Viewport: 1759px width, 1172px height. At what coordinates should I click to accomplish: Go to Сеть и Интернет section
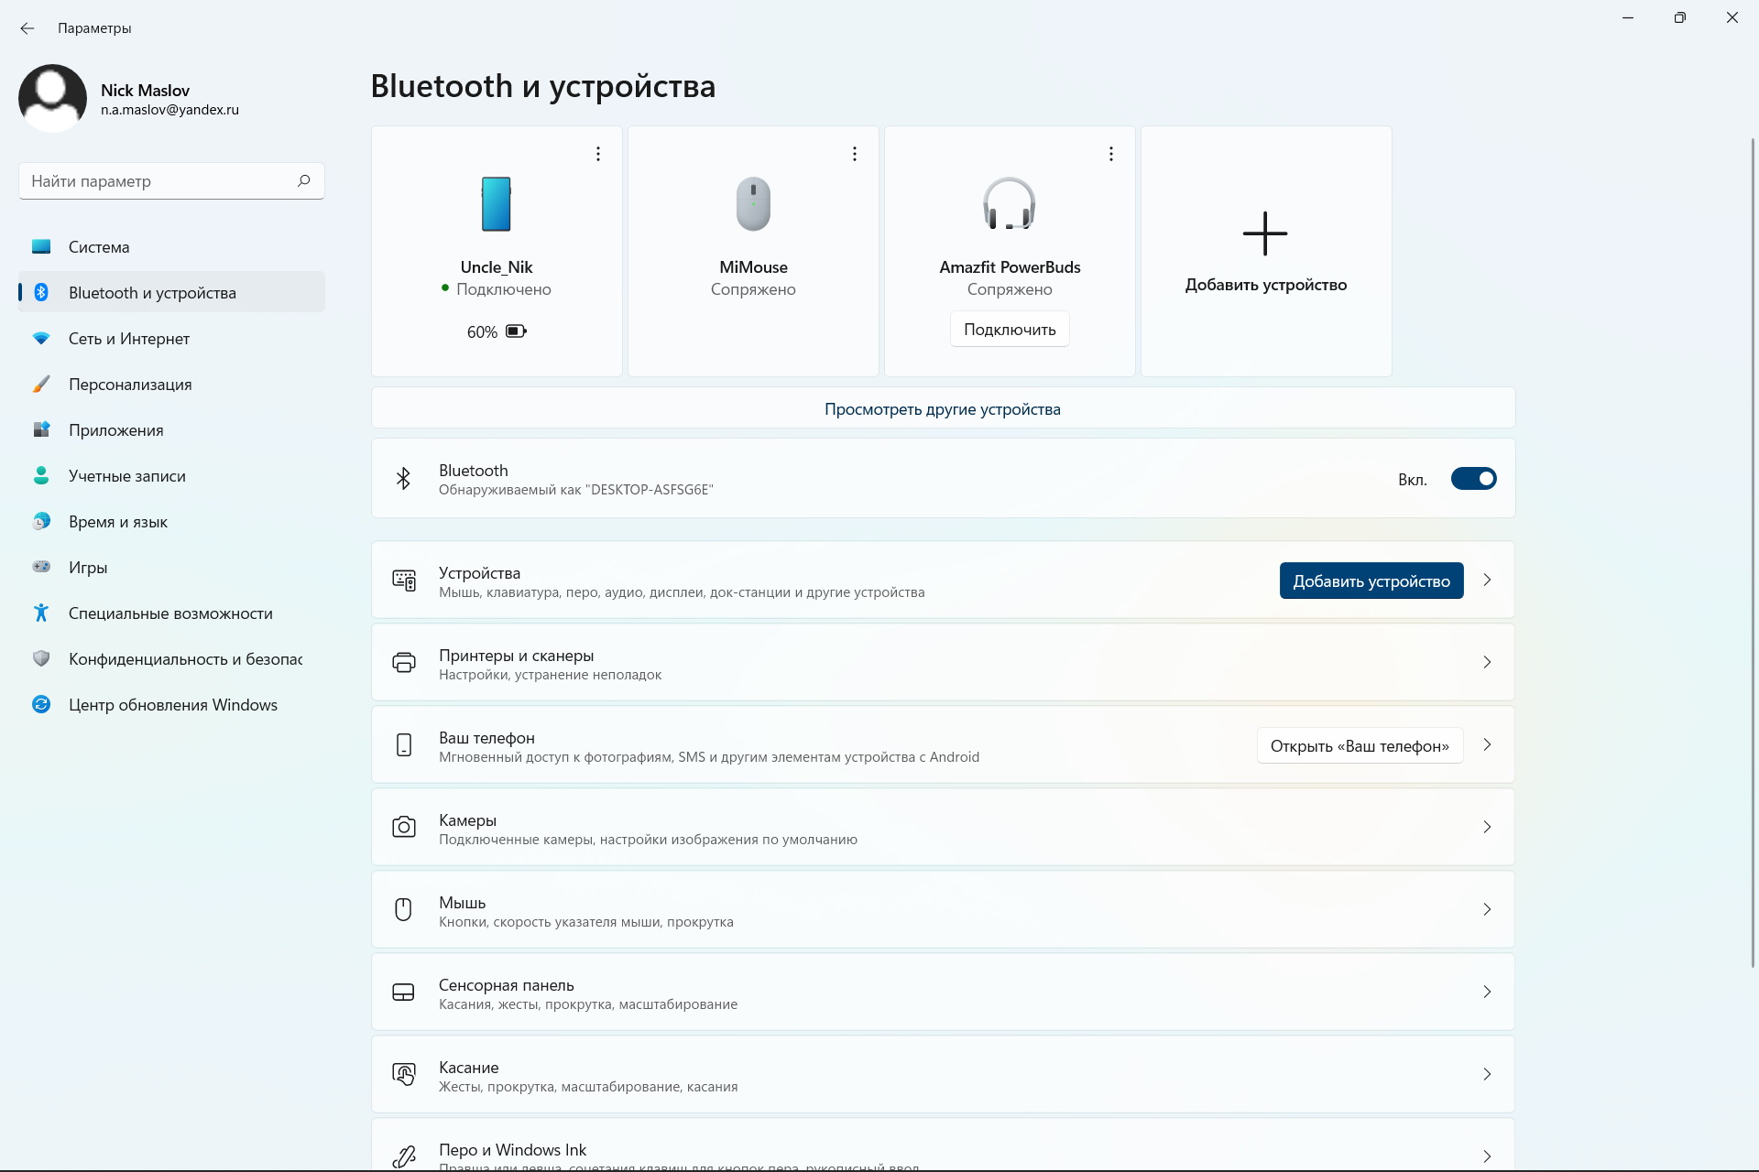tap(129, 339)
